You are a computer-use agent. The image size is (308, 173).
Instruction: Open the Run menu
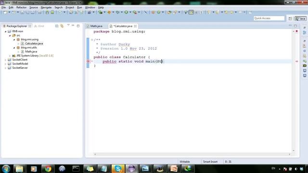[79, 8]
